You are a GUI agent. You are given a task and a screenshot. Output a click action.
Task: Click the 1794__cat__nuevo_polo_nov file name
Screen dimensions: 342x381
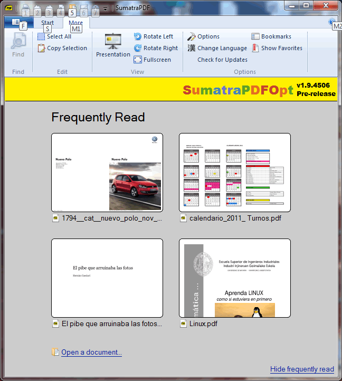112,218
